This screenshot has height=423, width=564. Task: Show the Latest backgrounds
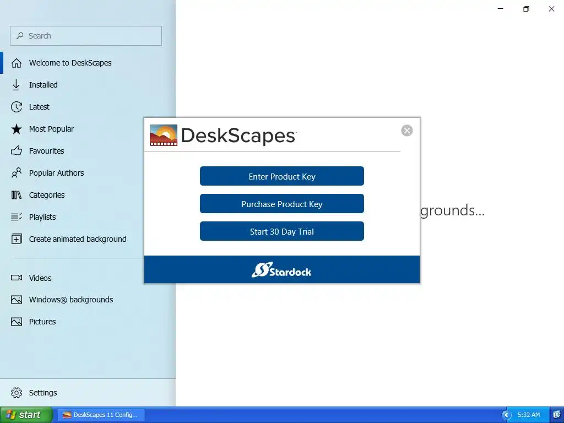(x=88, y=107)
